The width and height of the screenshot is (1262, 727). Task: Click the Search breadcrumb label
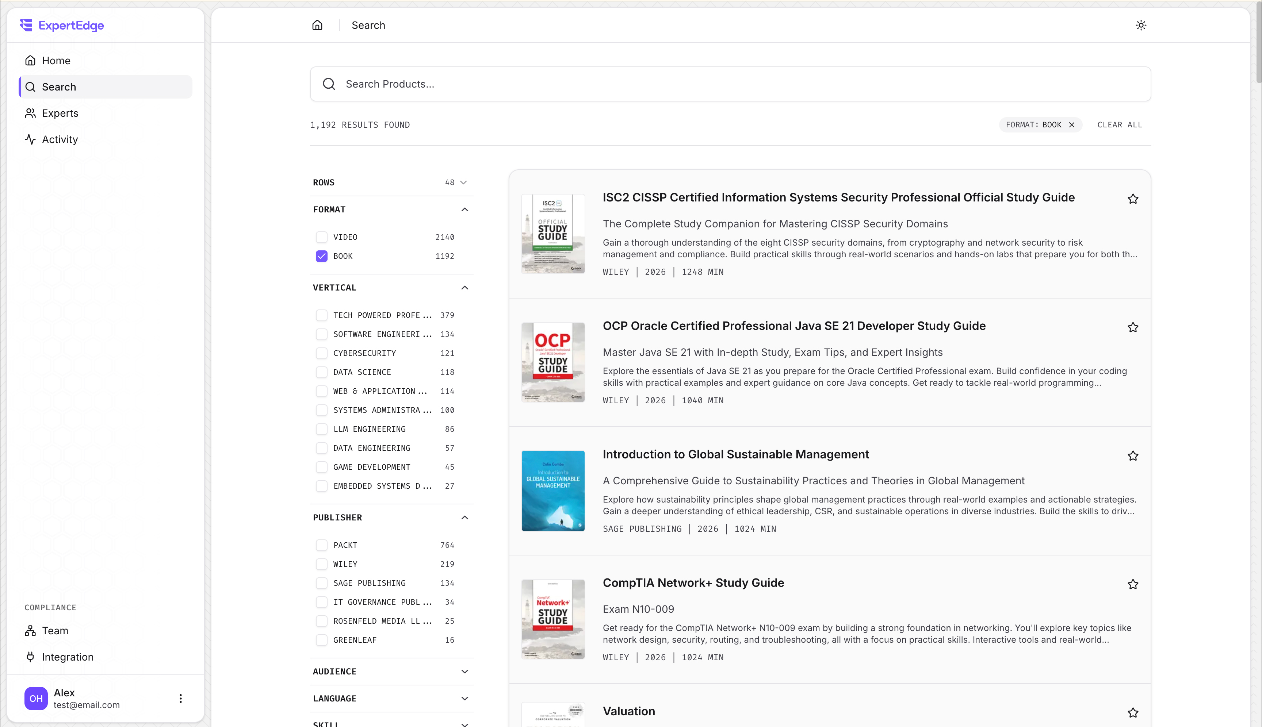pos(368,25)
